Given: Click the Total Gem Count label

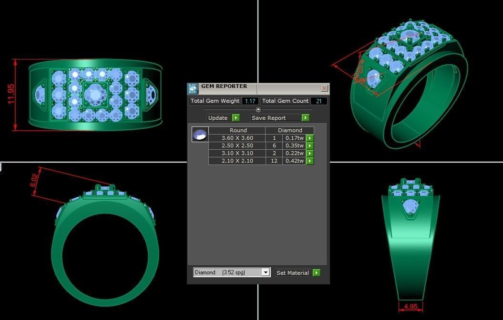Looking at the screenshot, I should 285,101.
